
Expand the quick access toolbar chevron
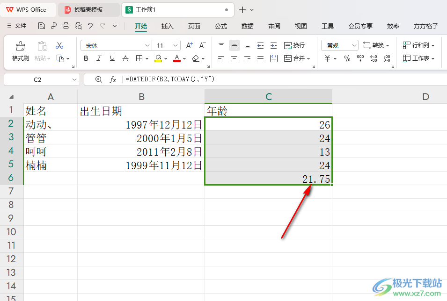pyautogui.click(x=115, y=26)
